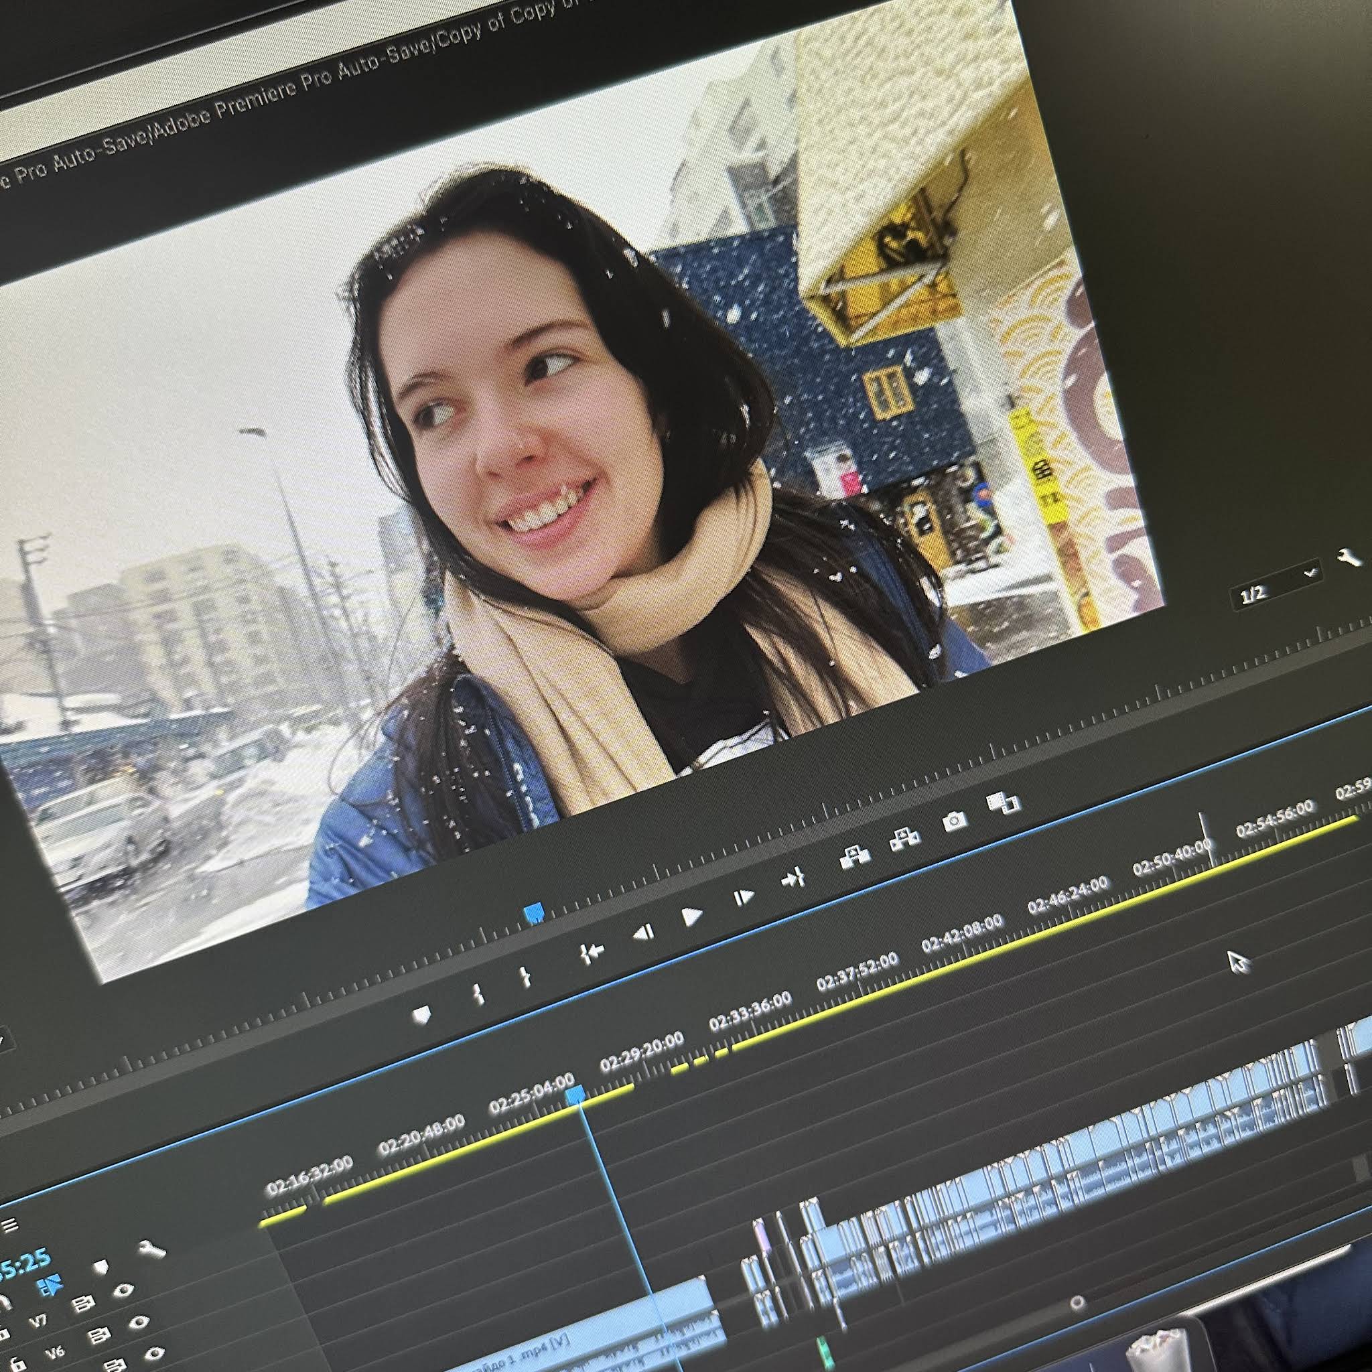Screen dimensions: 1372x1372
Task: Click Add Marker in program monitor
Action: [422, 1015]
